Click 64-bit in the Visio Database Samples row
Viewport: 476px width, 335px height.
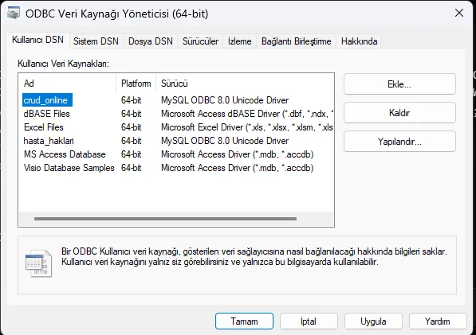(131, 168)
